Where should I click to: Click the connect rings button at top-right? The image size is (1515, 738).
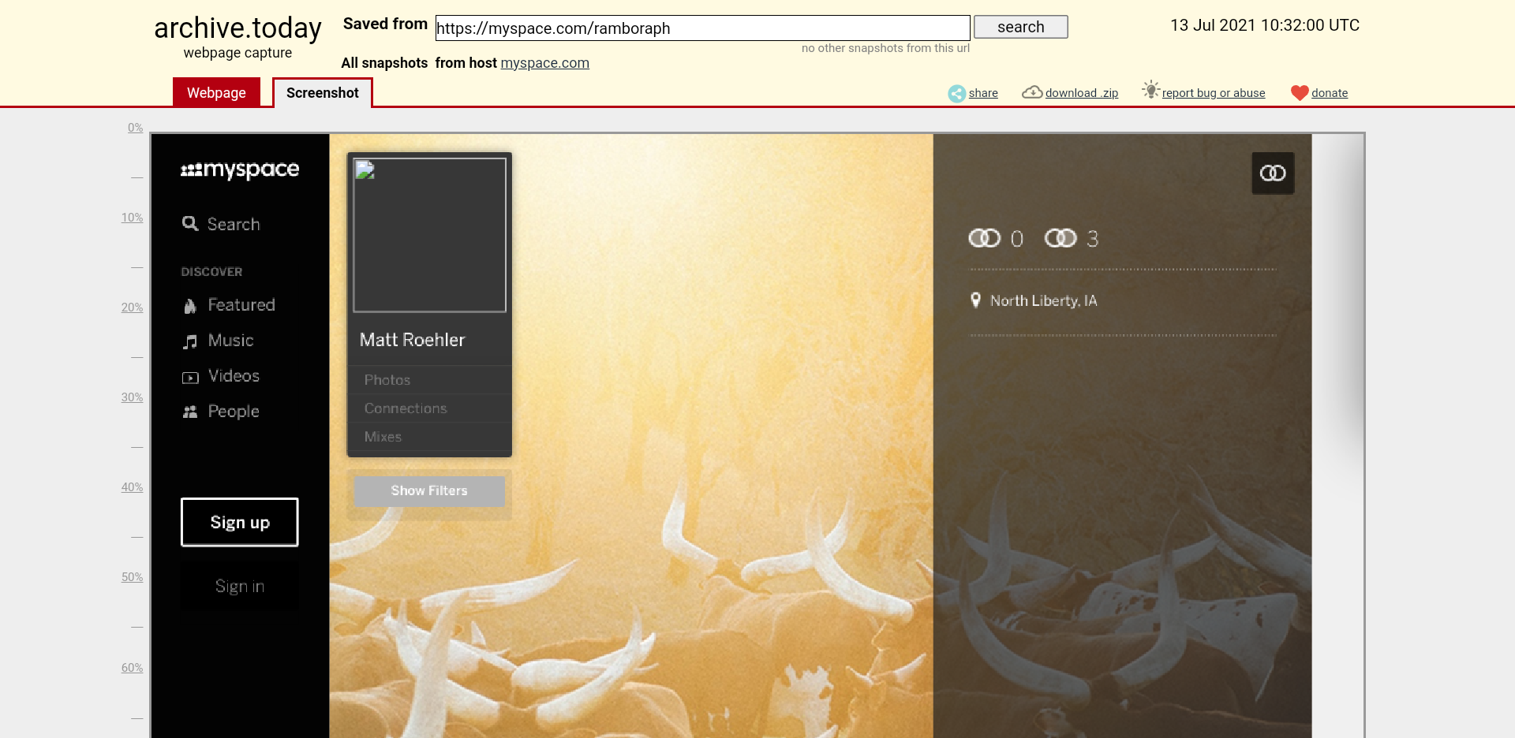click(1273, 173)
